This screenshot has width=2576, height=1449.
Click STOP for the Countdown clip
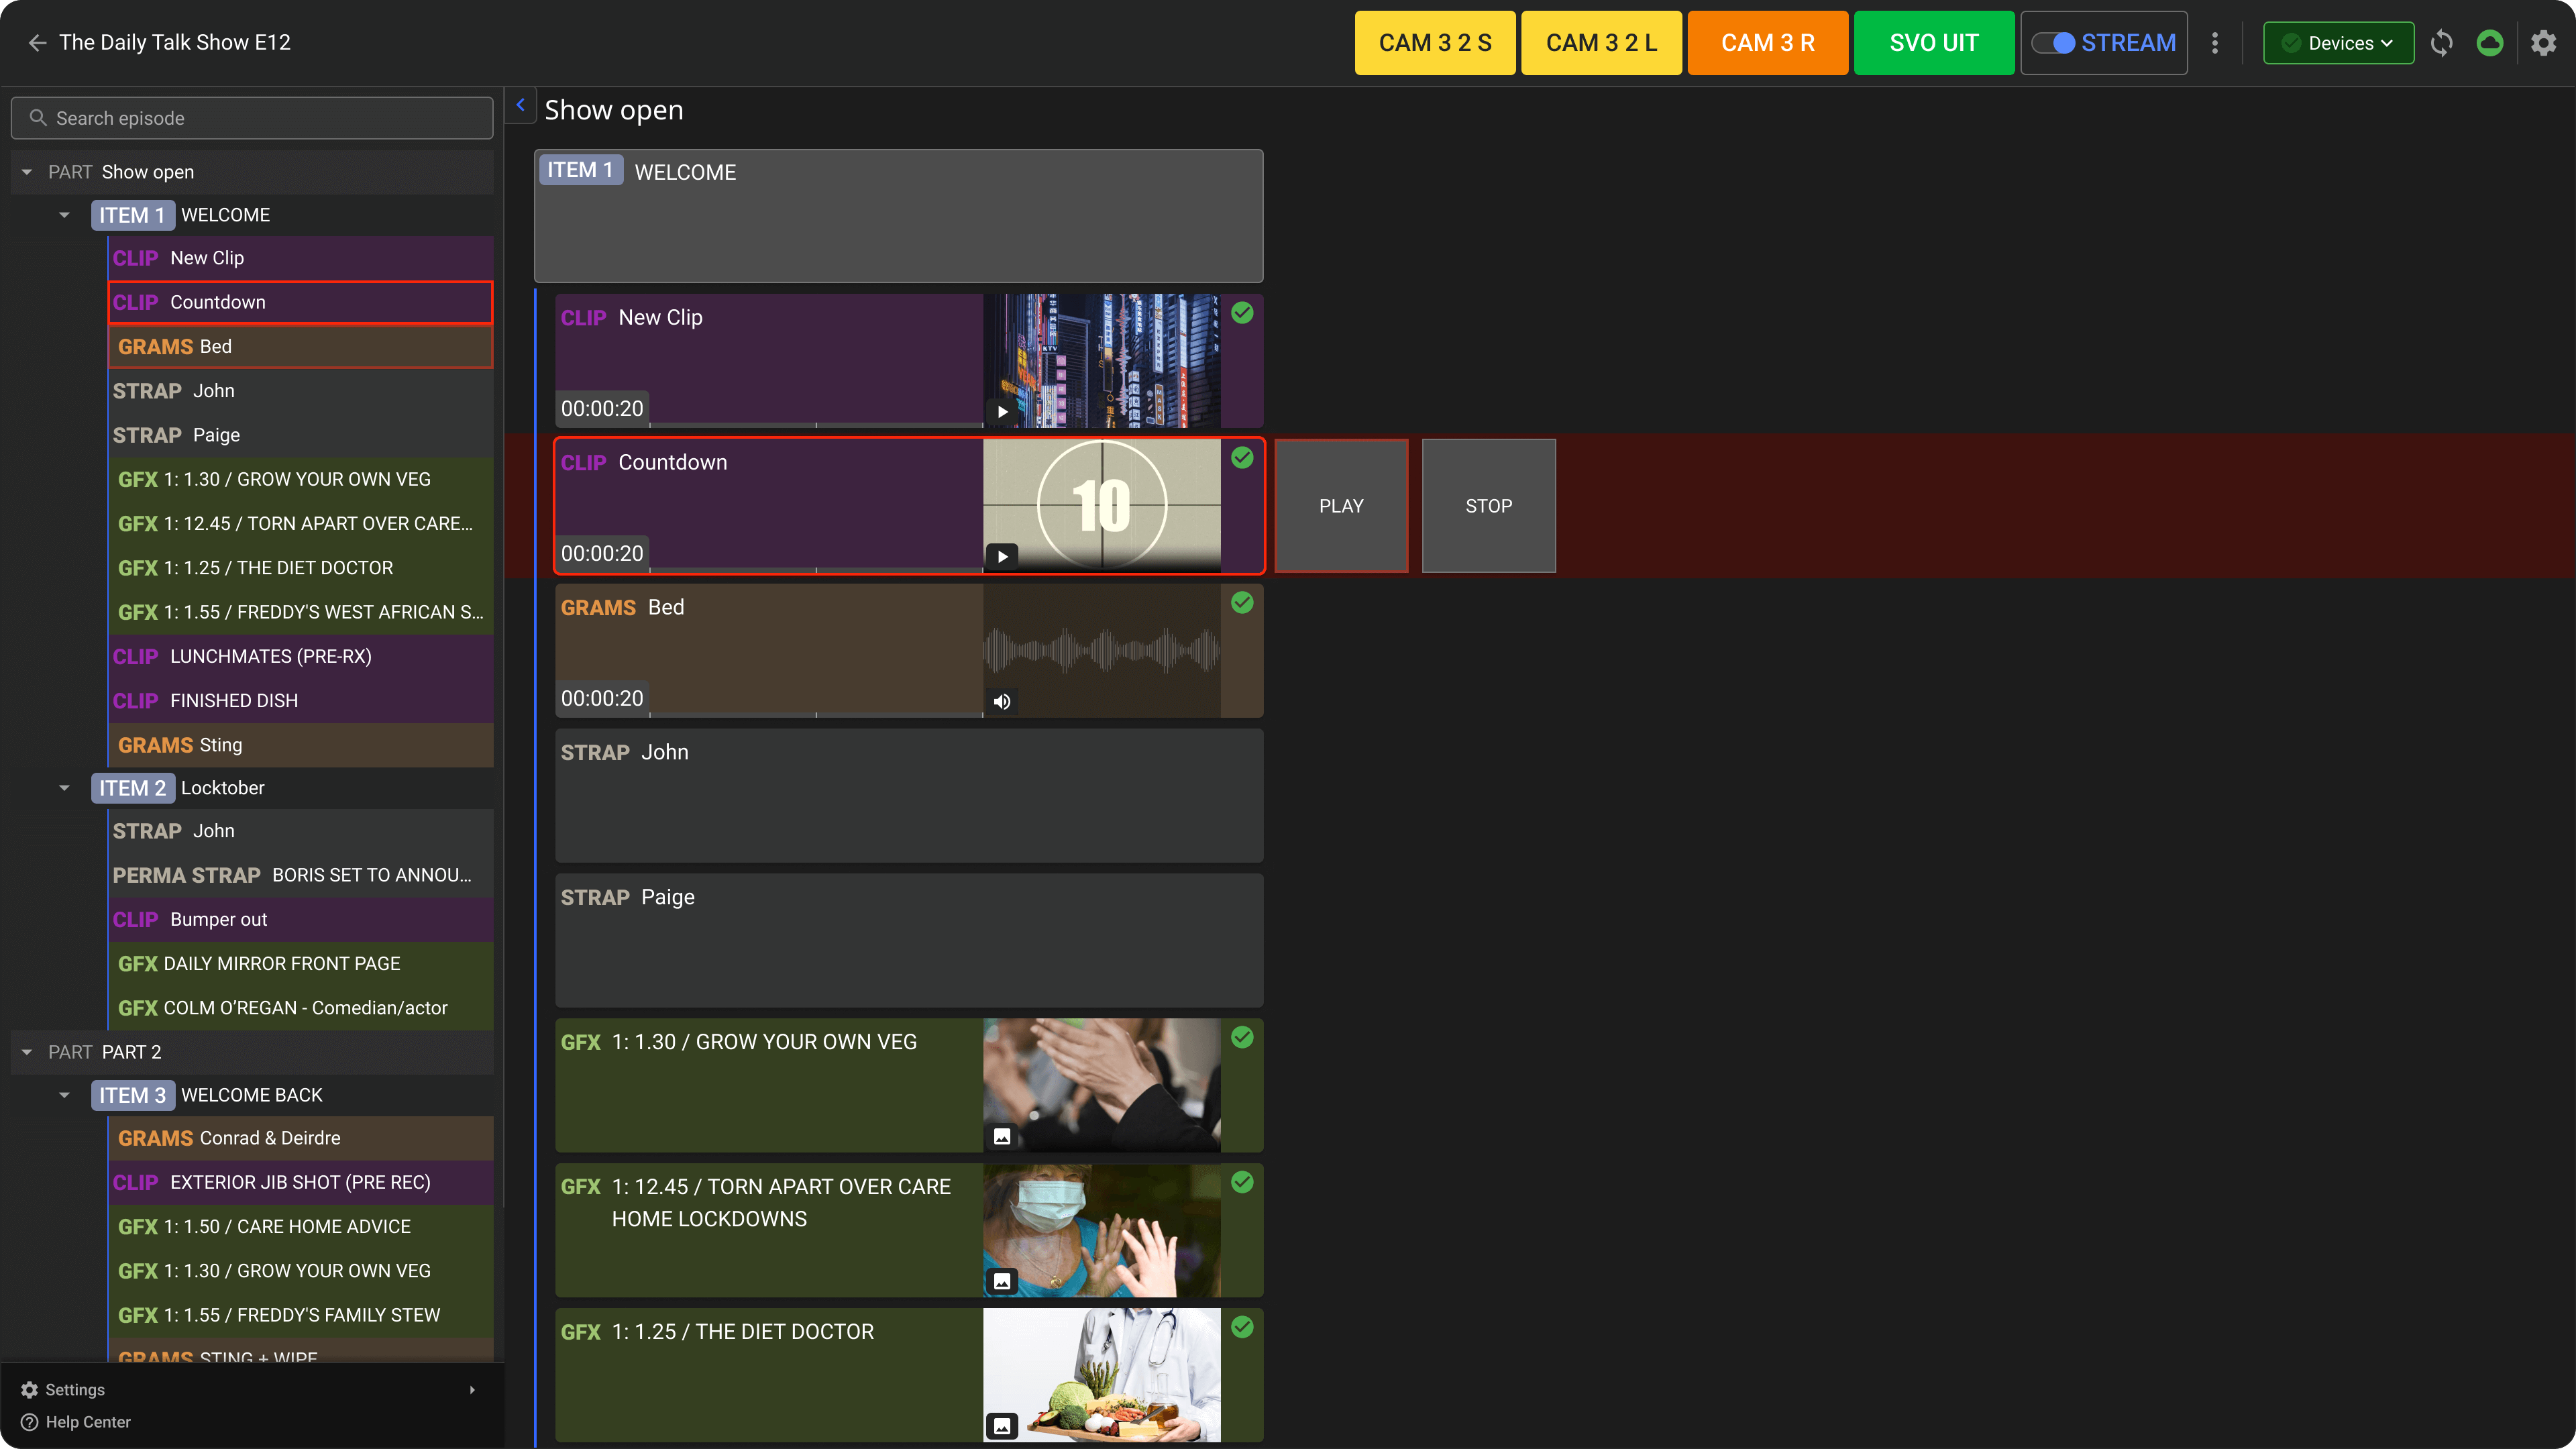point(1488,506)
